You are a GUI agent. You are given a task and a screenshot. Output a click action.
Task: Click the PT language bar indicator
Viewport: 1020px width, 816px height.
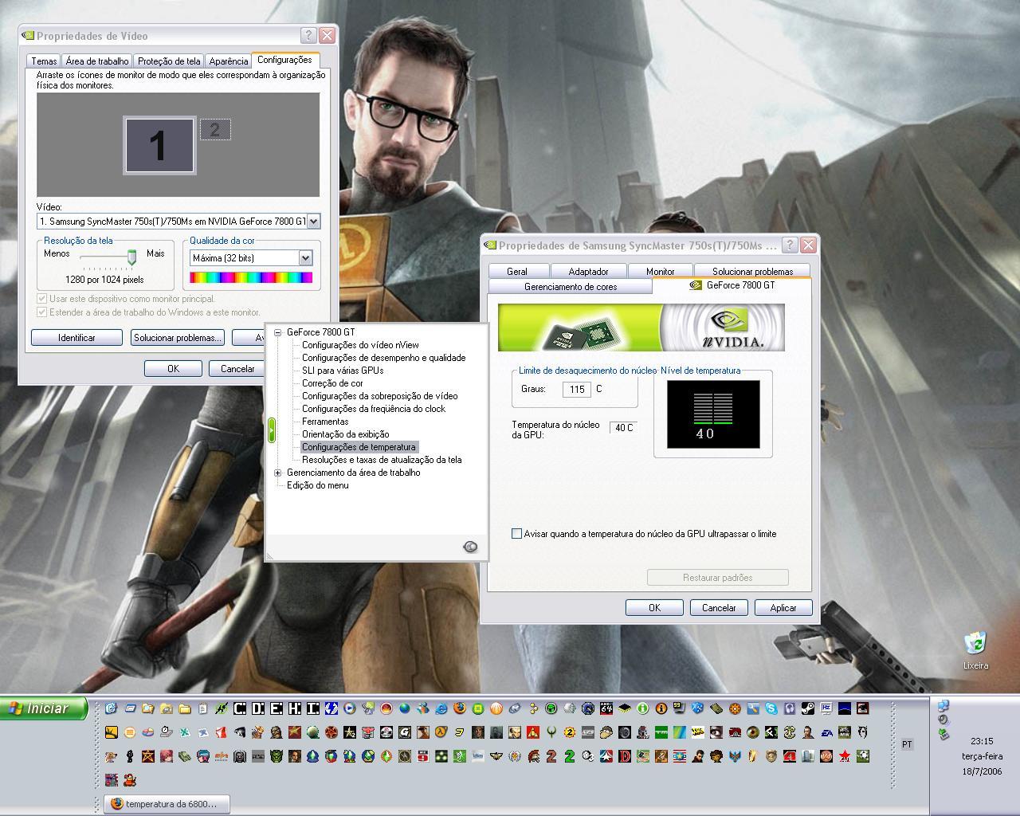907,744
